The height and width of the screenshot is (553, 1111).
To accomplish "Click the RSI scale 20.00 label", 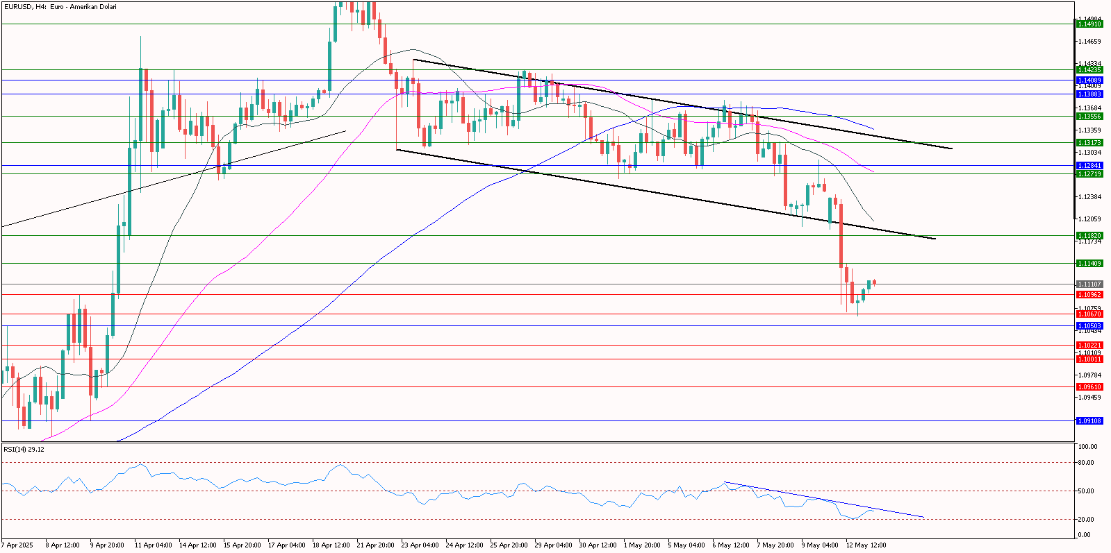I will (x=1086, y=520).
